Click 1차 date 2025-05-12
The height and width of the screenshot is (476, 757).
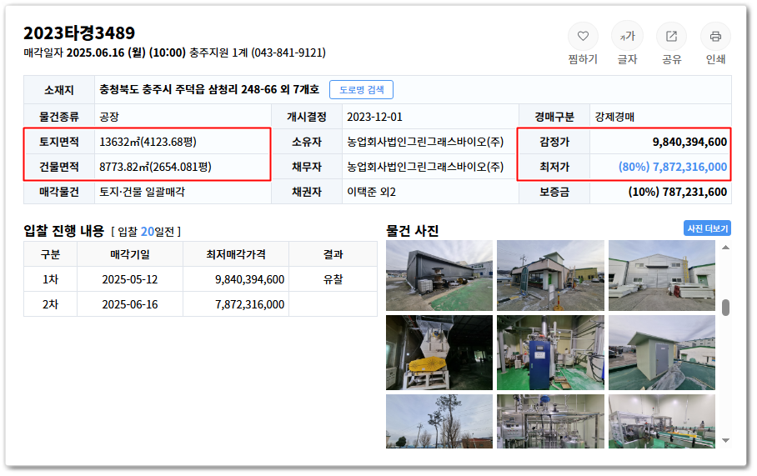click(x=130, y=279)
